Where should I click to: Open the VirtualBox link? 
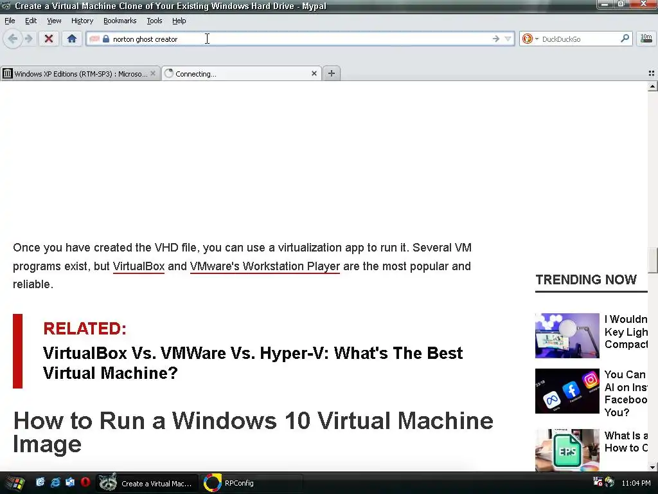pyautogui.click(x=139, y=266)
